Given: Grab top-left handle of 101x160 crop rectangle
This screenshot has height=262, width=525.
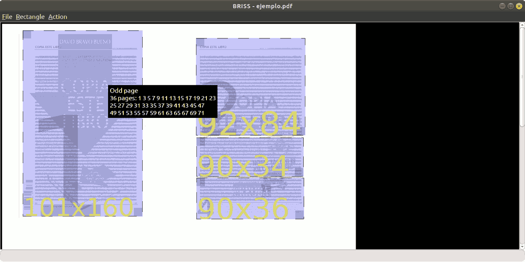Looking at the screenshot, I should tap(27, 34).
